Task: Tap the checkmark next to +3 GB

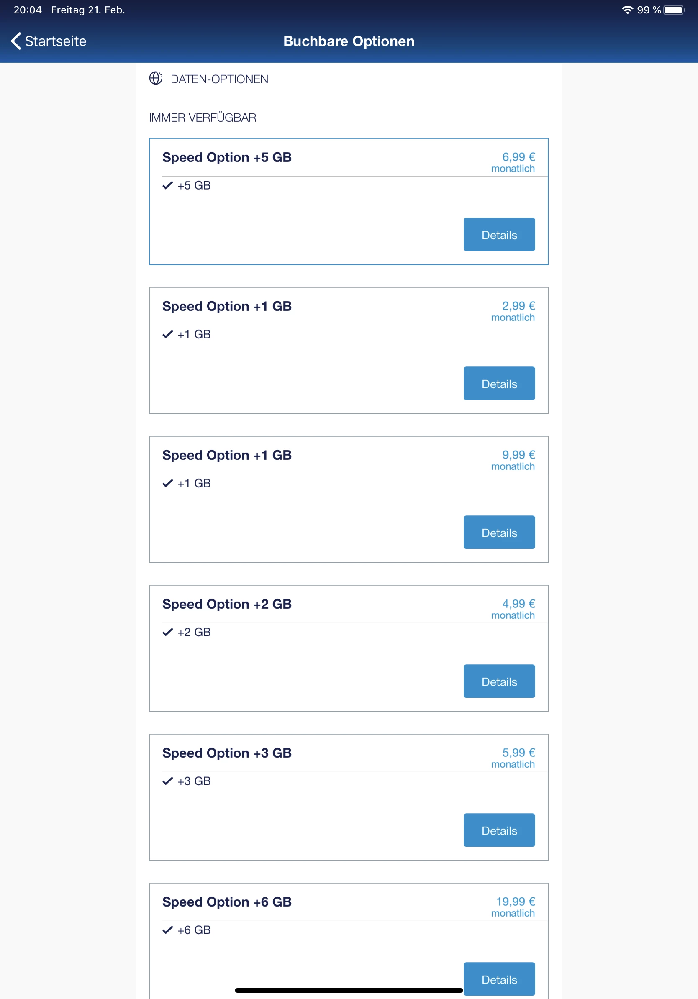Action: point(167,781)
